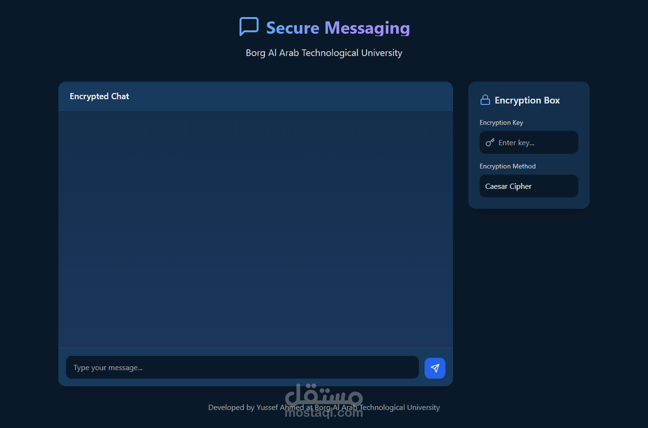Image resolution: width=648 pixels, height=428 pixels.
Task: Click the Encryption Key label
Action: 501,122
